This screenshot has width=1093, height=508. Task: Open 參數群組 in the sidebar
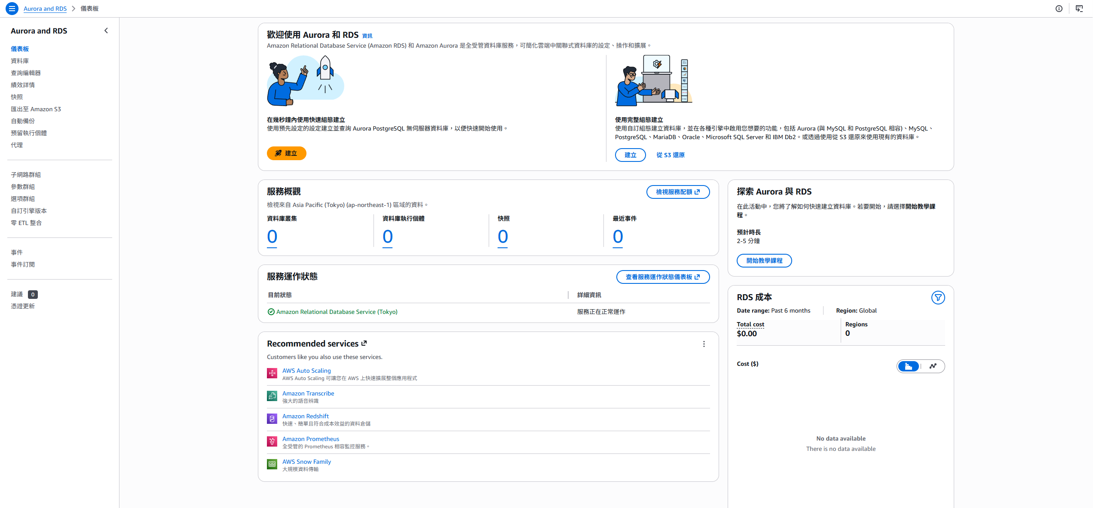23,187
